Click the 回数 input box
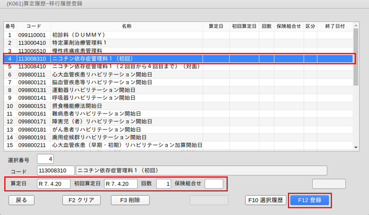 (163, 184)
